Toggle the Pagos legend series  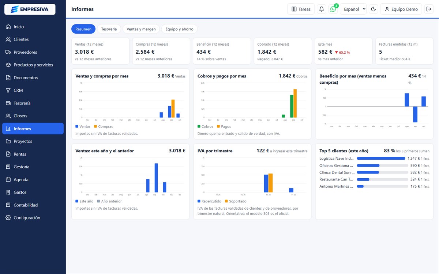point(224,126)
